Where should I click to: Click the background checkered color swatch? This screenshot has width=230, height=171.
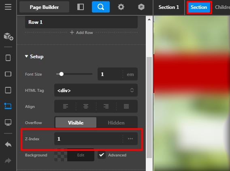(x=61, y=155)
